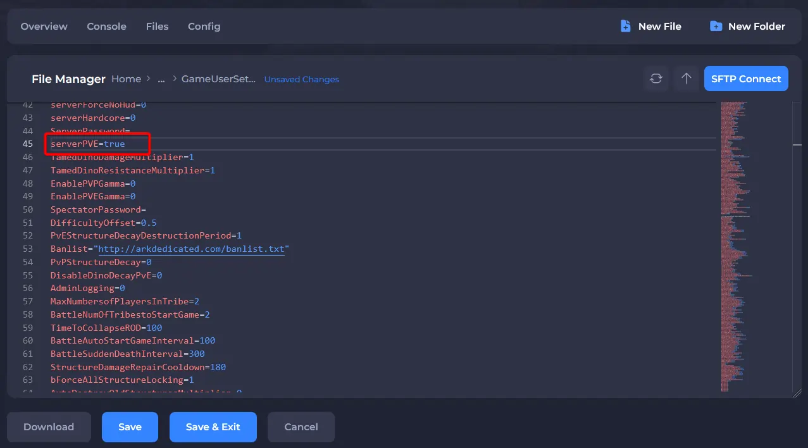Click the EnablePVEGamma=0 line
The height and width of the screenshot is (448, 808).
click(x=93, y=196)
